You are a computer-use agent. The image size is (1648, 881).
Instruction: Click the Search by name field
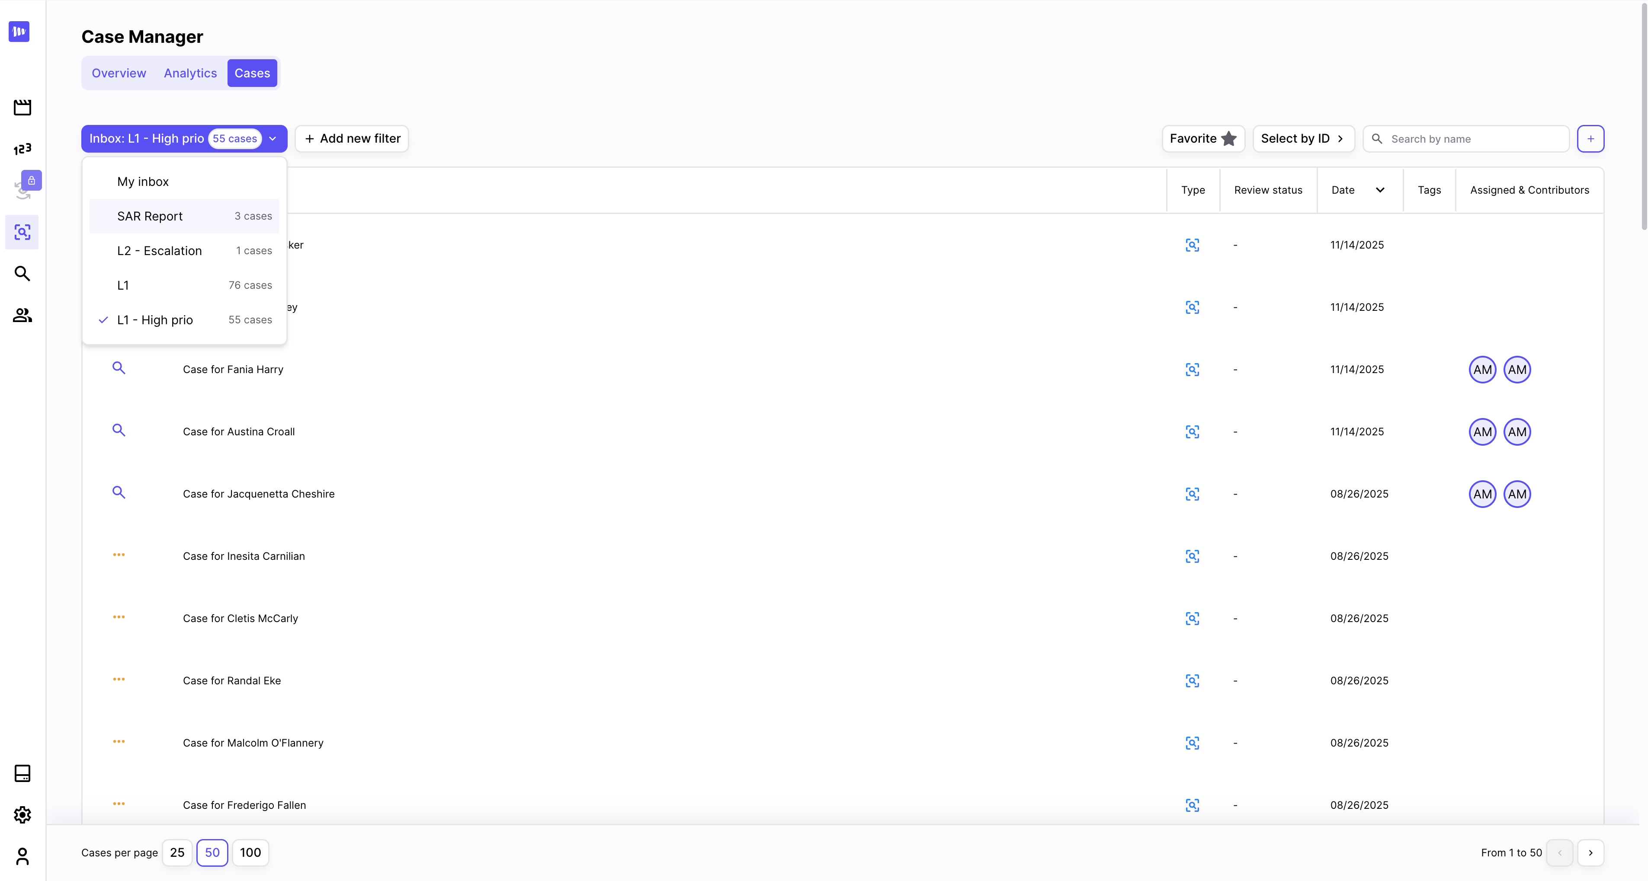coord(1465,139)
